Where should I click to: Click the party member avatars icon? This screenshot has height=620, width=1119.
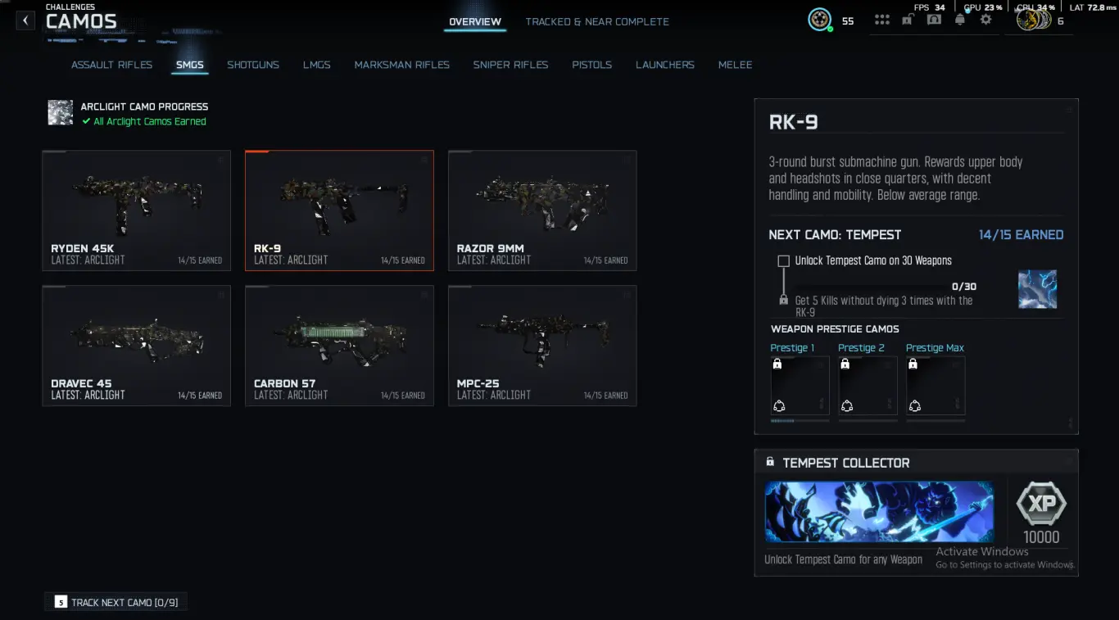point(1033,20)
